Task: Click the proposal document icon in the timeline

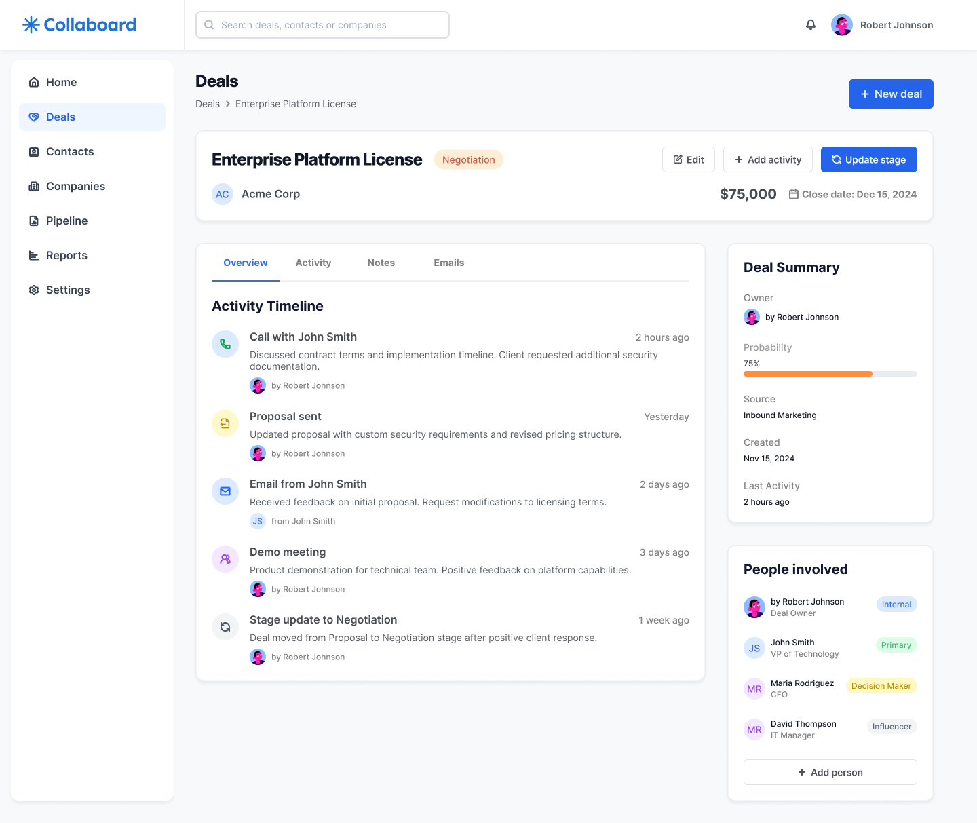Action: pos(225,423)
